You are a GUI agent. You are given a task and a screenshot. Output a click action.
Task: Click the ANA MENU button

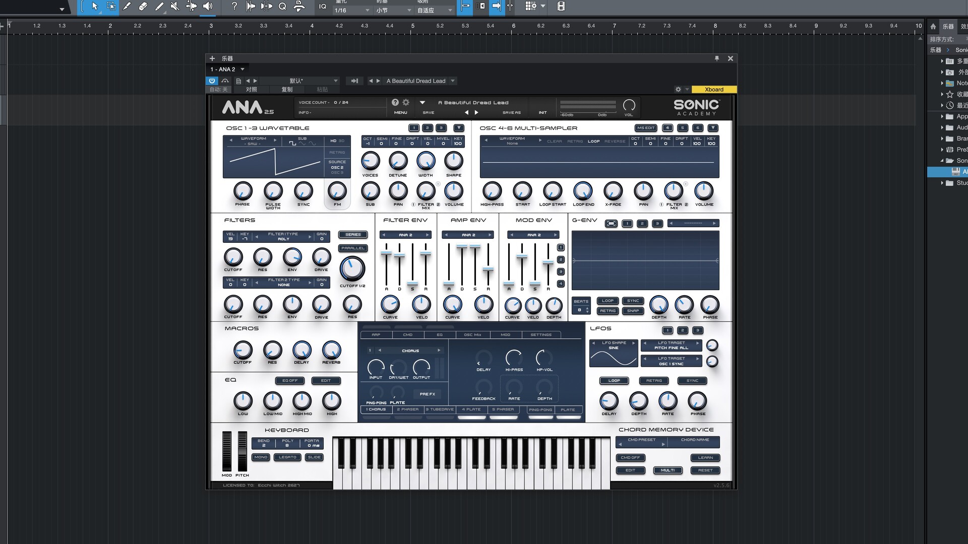click(400, 113)
